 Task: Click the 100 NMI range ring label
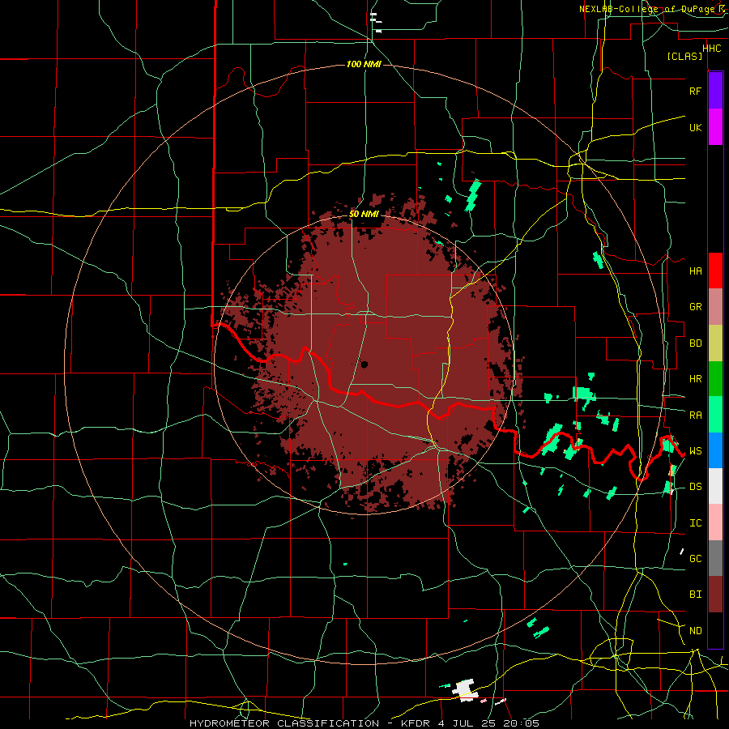click(364, 64)
